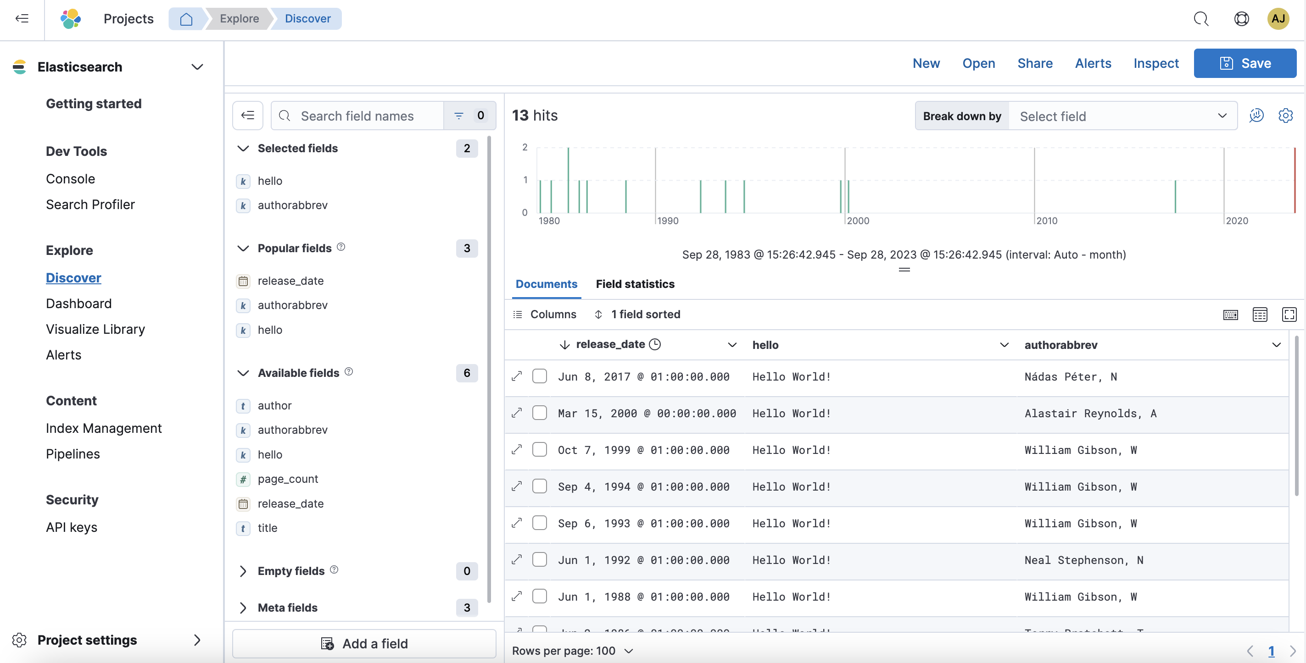The height and width of the screenshot is (663, 1306).
Task: Click the Discover link in sidebar
Action: click(x=73, y=276)
